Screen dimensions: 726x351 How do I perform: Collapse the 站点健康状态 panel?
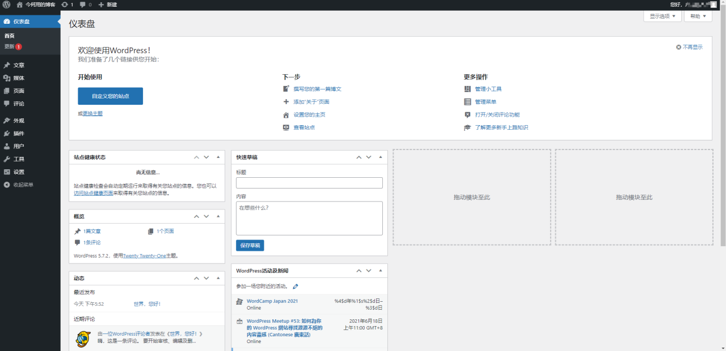pos(218,157)
